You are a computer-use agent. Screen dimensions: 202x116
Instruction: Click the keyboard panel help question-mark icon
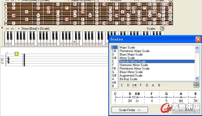tap(162, 28)
